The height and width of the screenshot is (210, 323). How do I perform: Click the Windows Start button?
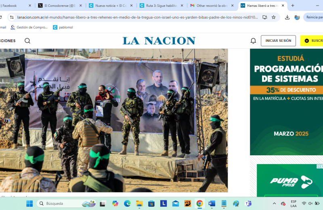29,204
